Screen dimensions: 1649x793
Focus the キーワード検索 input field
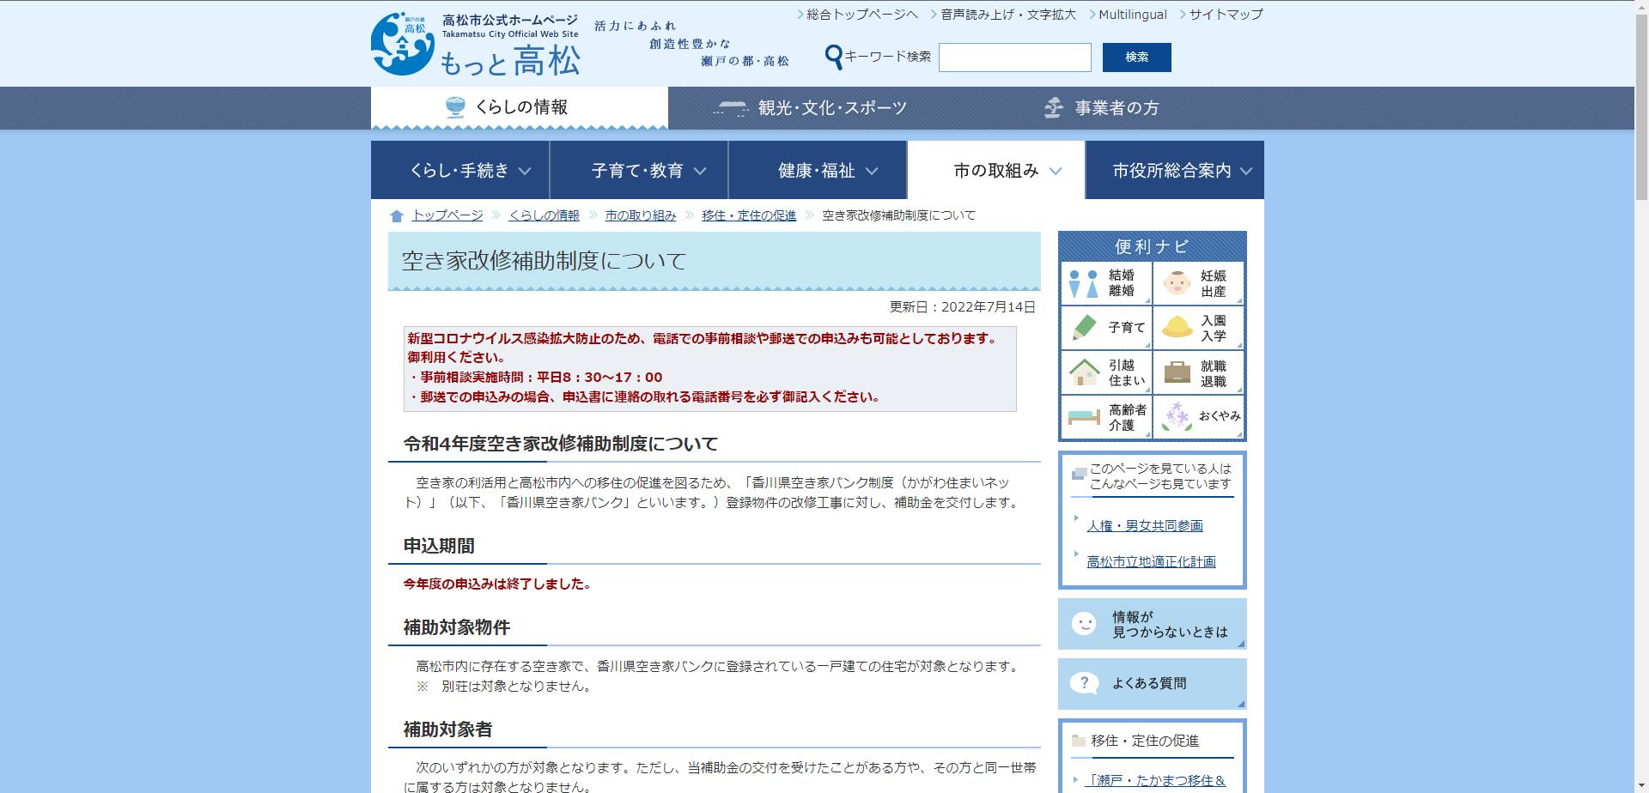click(x=1014, y=58)
